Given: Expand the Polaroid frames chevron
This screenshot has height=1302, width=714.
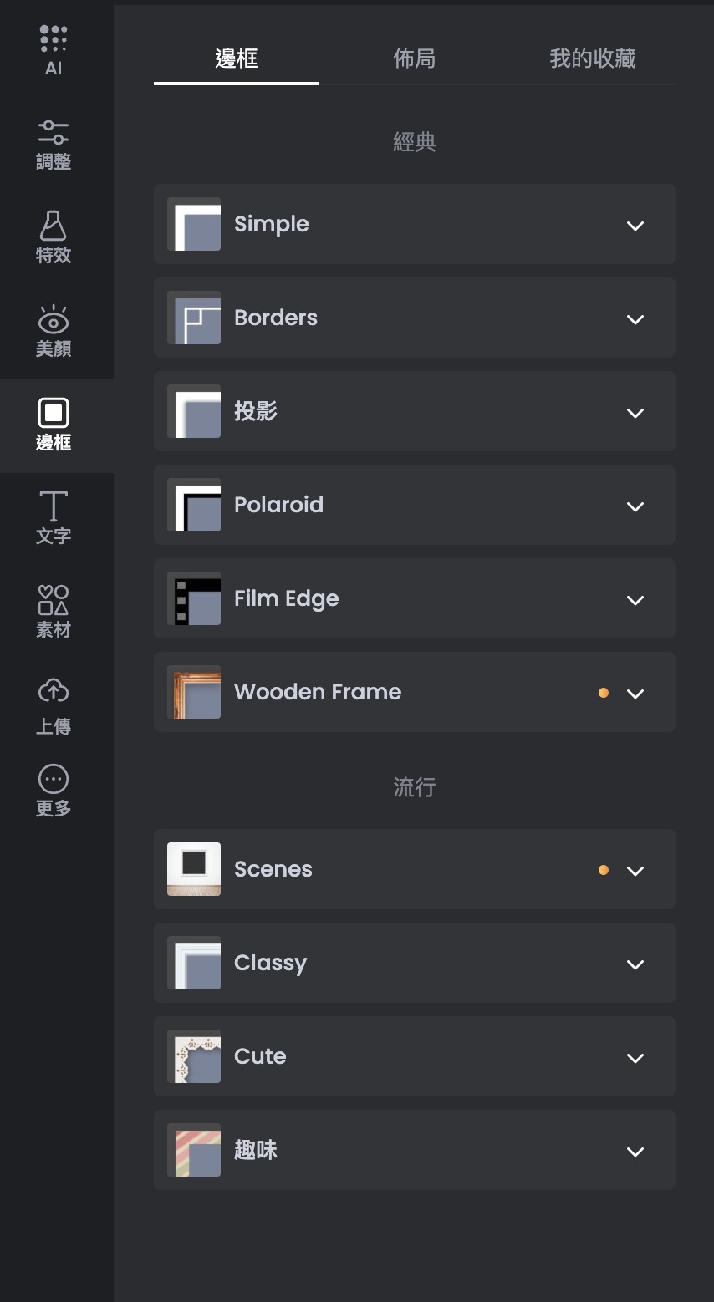Looking at the screenshot, I should coord(635,506).
